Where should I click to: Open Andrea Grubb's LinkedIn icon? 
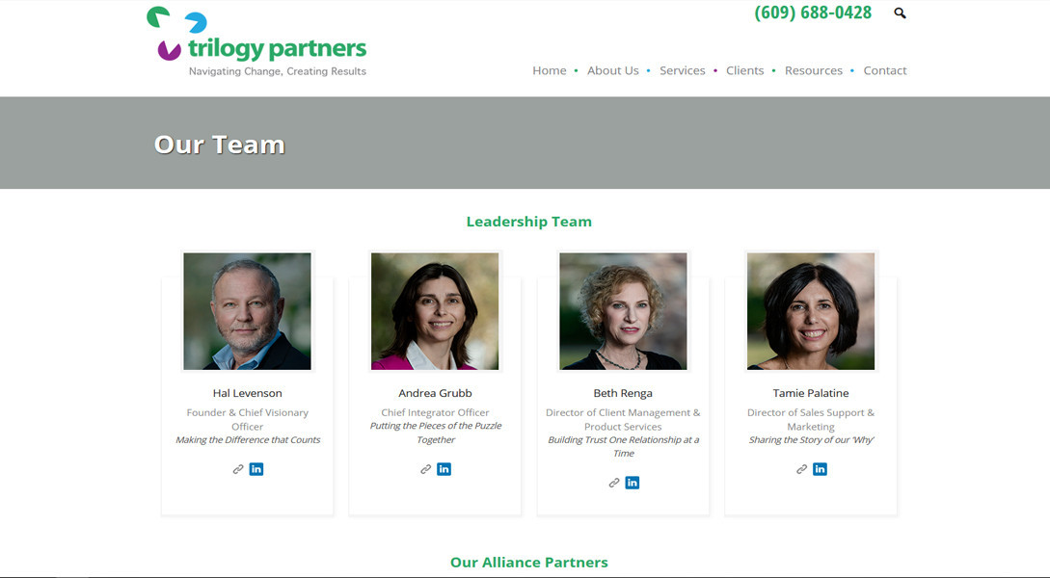[444, 469]
